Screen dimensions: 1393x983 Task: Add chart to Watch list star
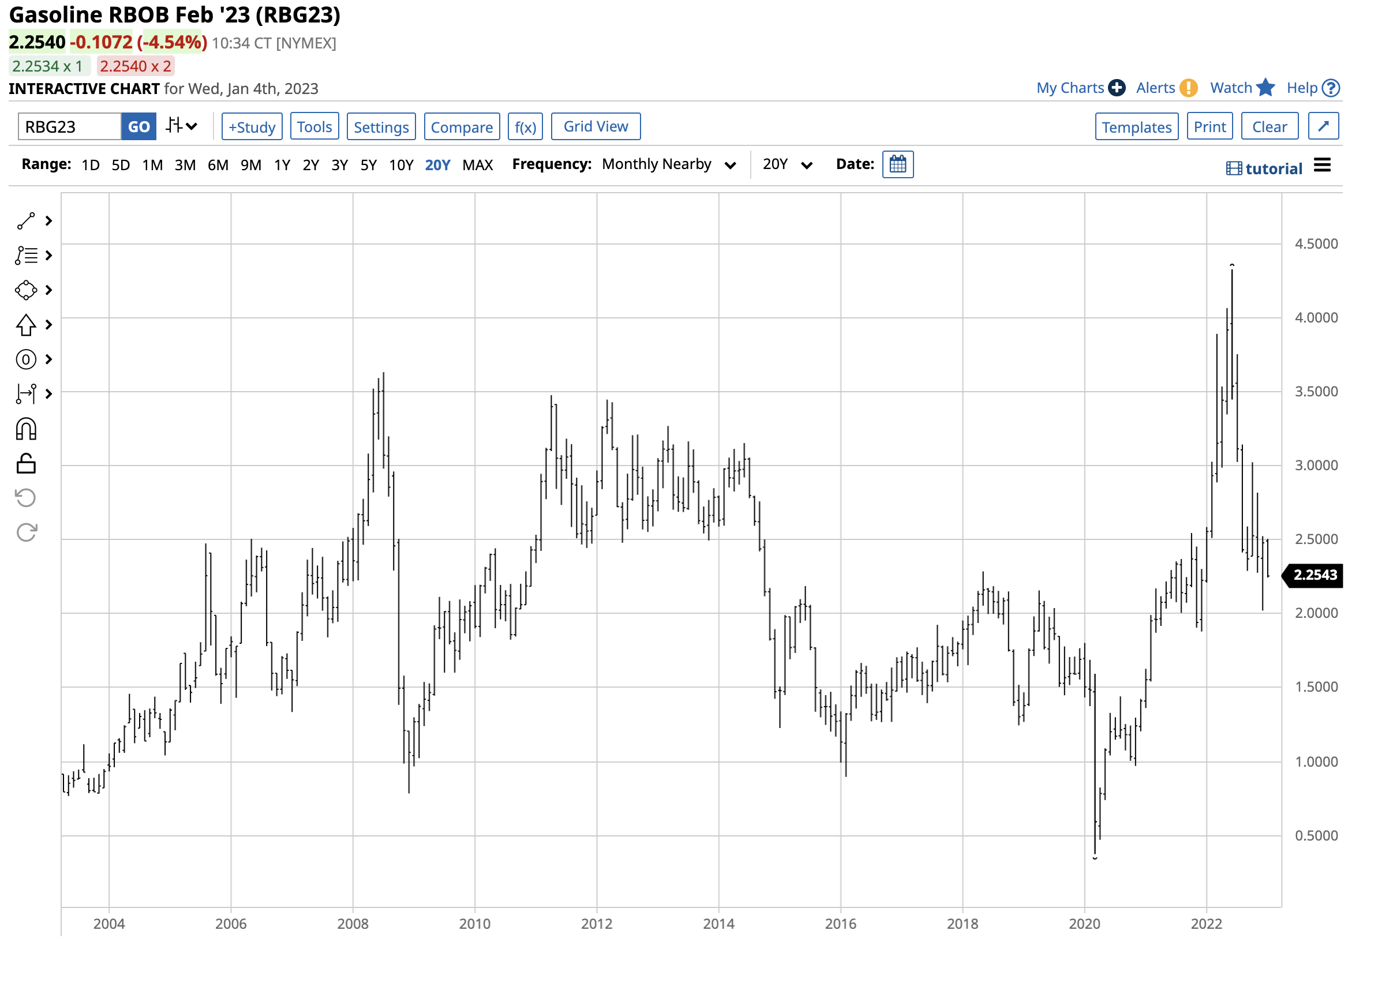pyautogui.click(x=1265, y=88)
